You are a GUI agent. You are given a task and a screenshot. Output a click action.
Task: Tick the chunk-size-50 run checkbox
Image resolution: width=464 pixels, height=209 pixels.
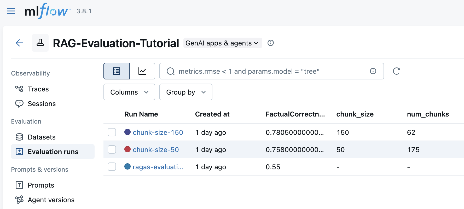[112, 150]
